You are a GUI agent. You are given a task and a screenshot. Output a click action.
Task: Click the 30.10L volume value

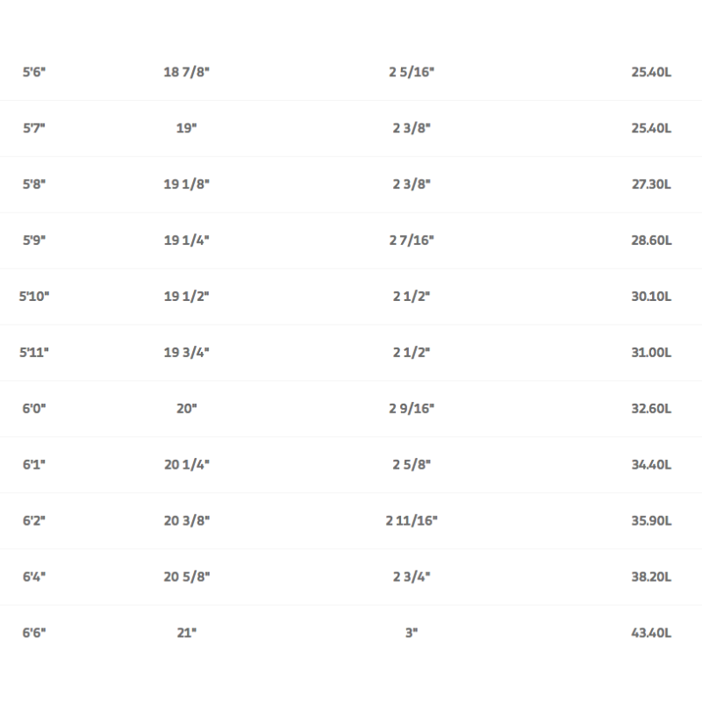pos(651,297)
